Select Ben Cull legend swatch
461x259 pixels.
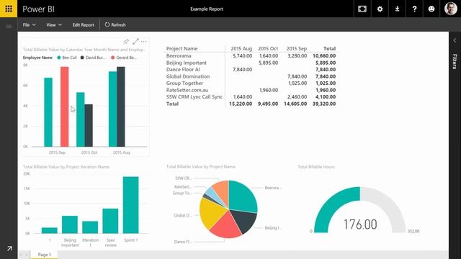59,58
